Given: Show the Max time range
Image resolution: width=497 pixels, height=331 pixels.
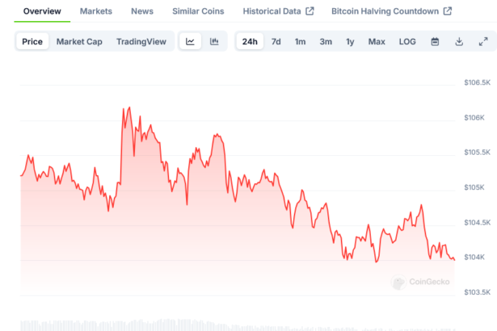Looking at the screenshot, I should [x=377, y=42].
